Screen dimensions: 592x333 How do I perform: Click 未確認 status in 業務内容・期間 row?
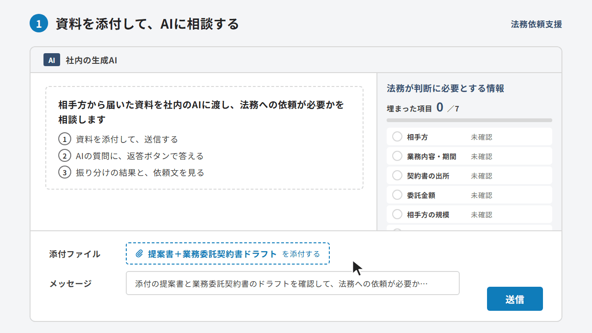(x=481, y=156)
